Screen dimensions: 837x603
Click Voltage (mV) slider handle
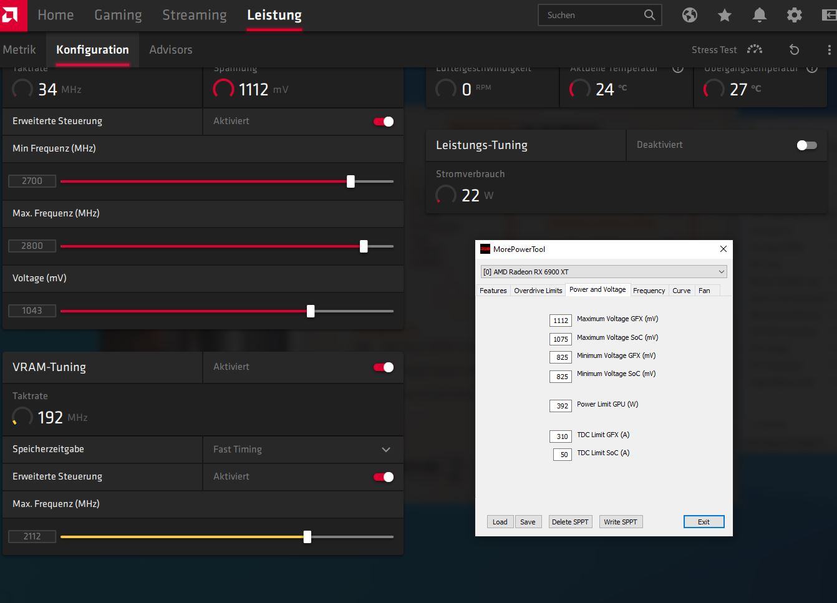pyautogui.click(x=311, y=311)
